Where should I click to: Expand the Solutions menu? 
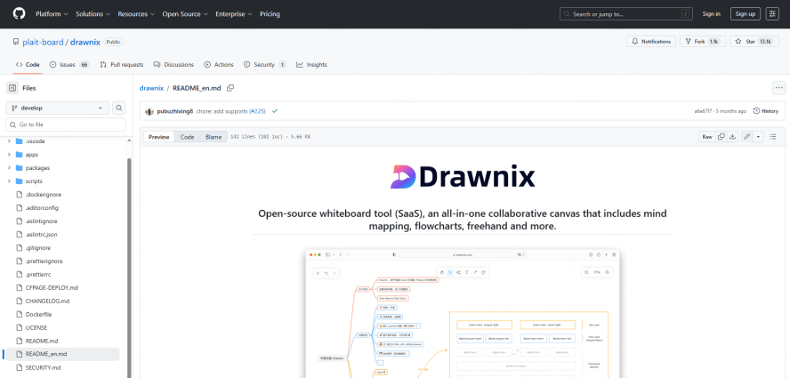[x=93, y=14]
